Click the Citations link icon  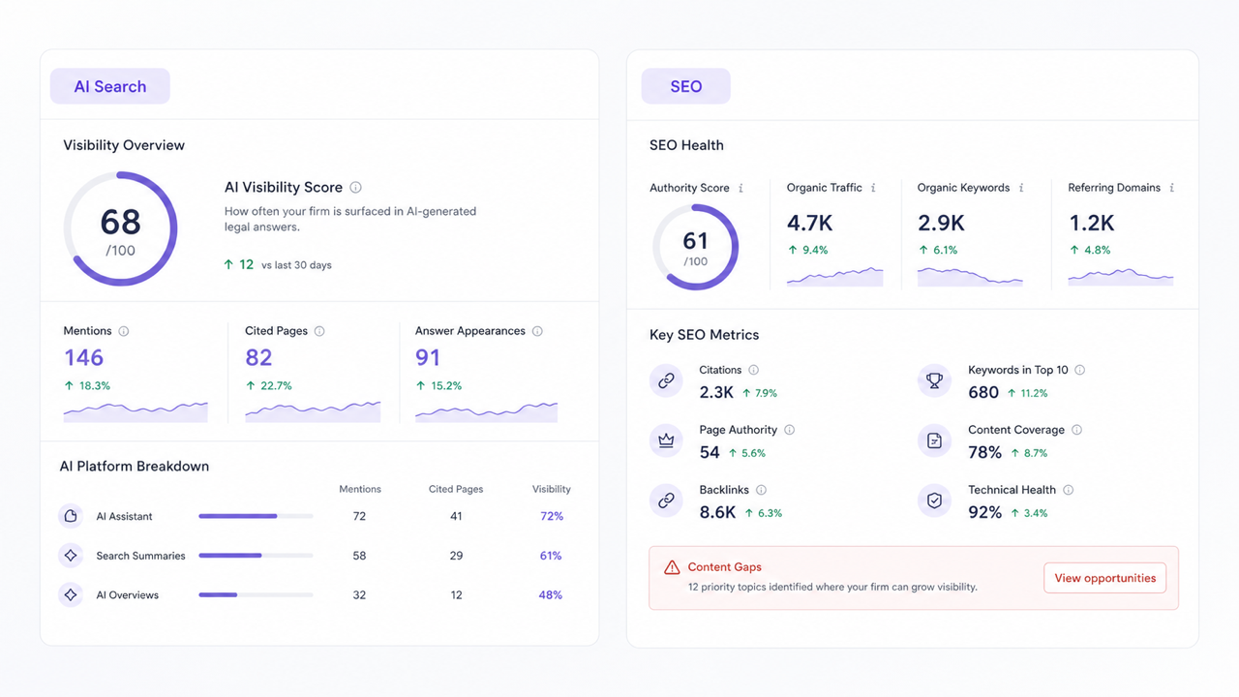(x=666, y=381)
